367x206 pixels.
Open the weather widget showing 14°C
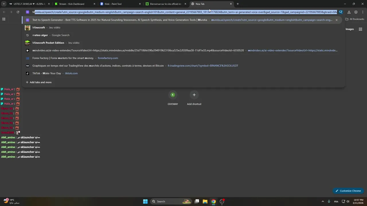click(11, 201)
